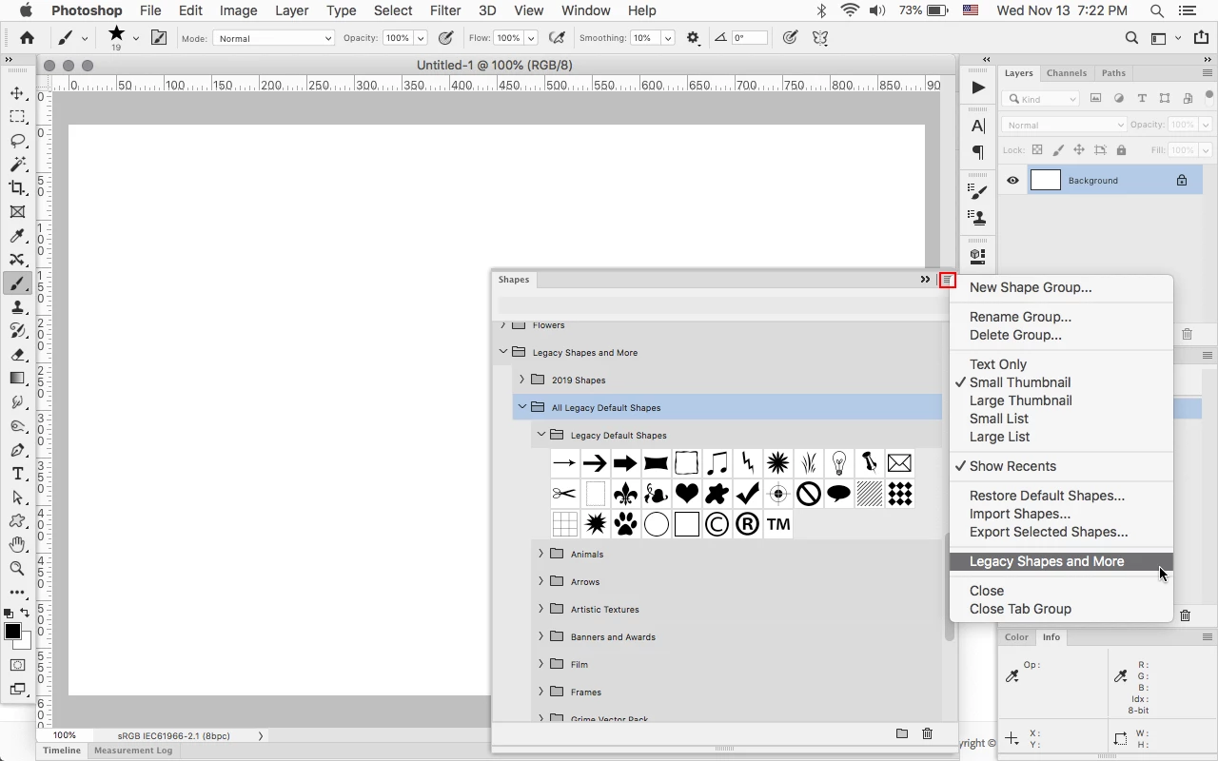Open the Filter menu
Viewport: 1218px width, 761px height.
tap(445, 10)
